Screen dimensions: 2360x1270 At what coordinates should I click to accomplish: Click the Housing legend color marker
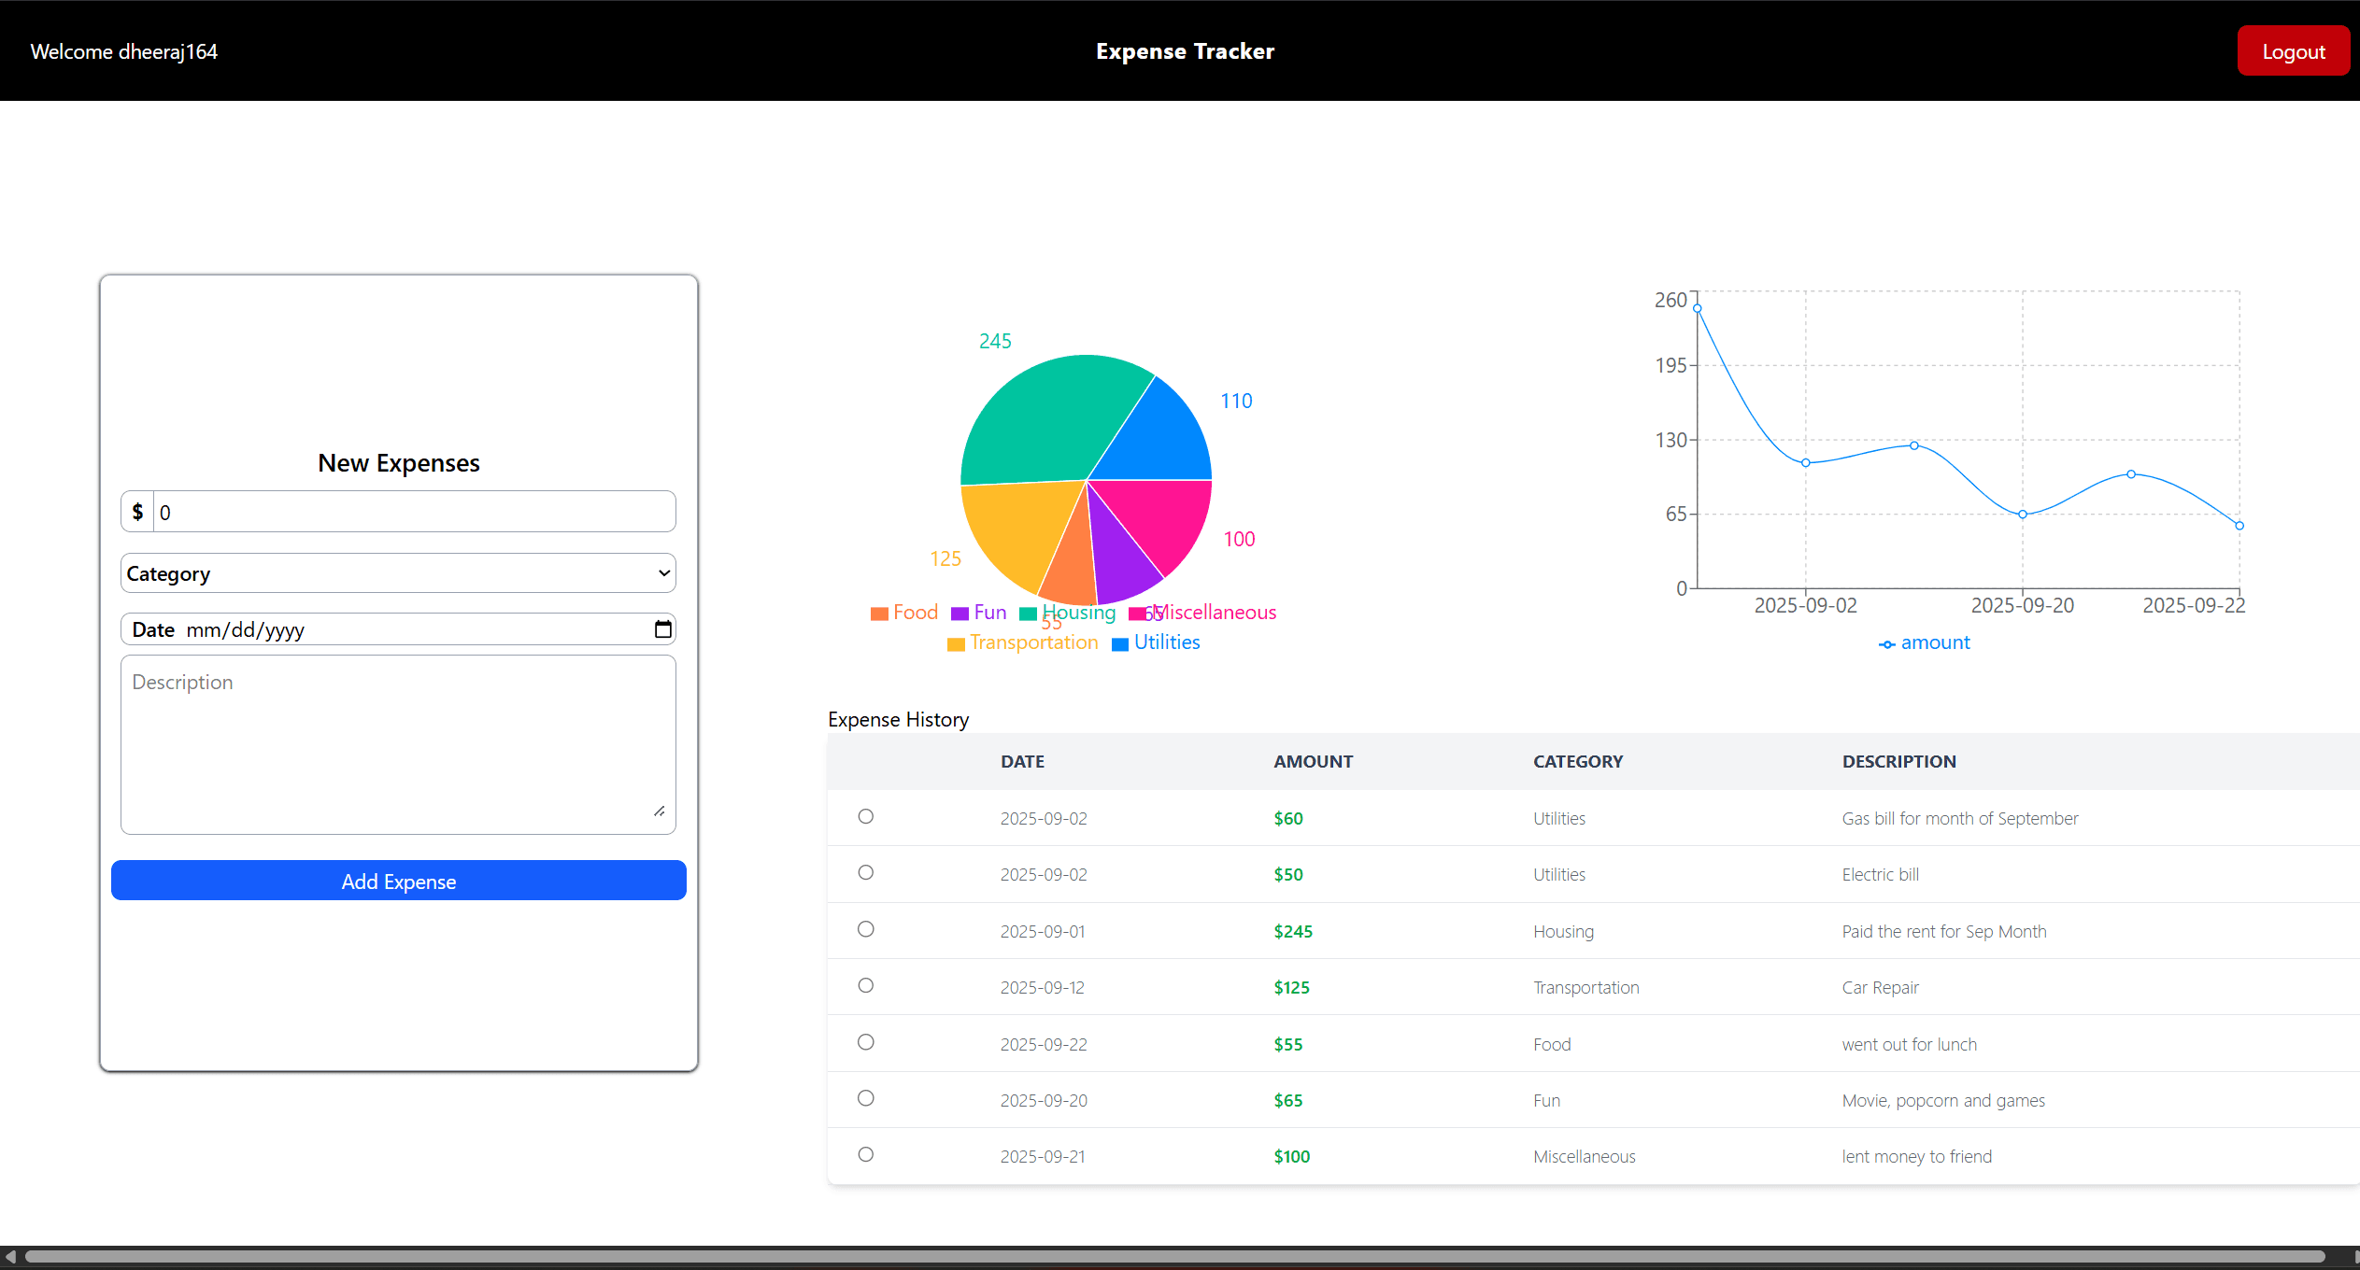click(1026, 613)
